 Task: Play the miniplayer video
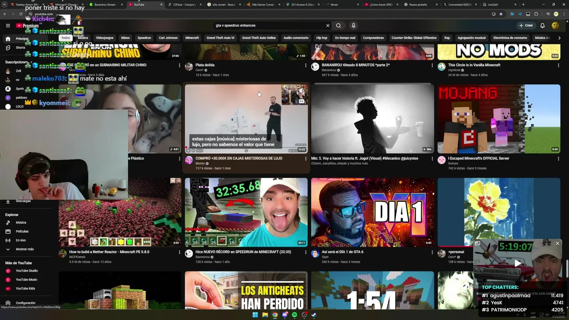point(517,263)
